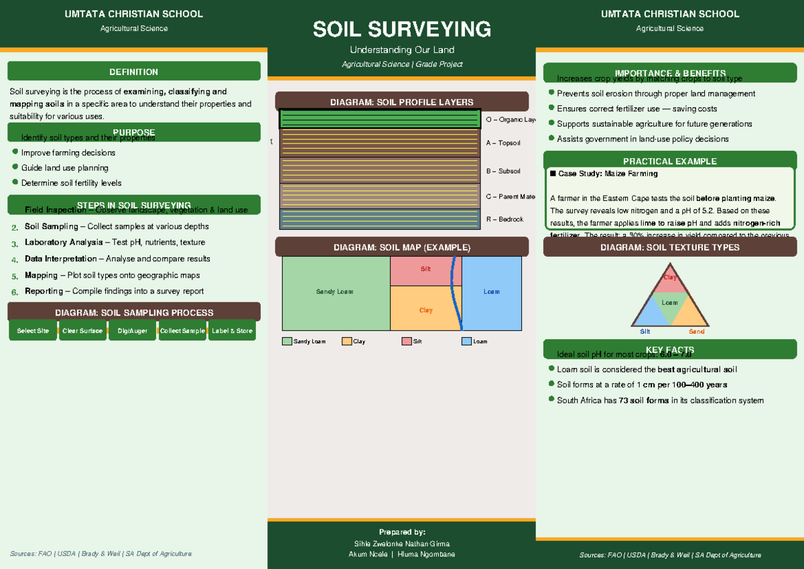
Task: Click the 'Guide land use planning' bullet
Action: click(x=65, y=168)
